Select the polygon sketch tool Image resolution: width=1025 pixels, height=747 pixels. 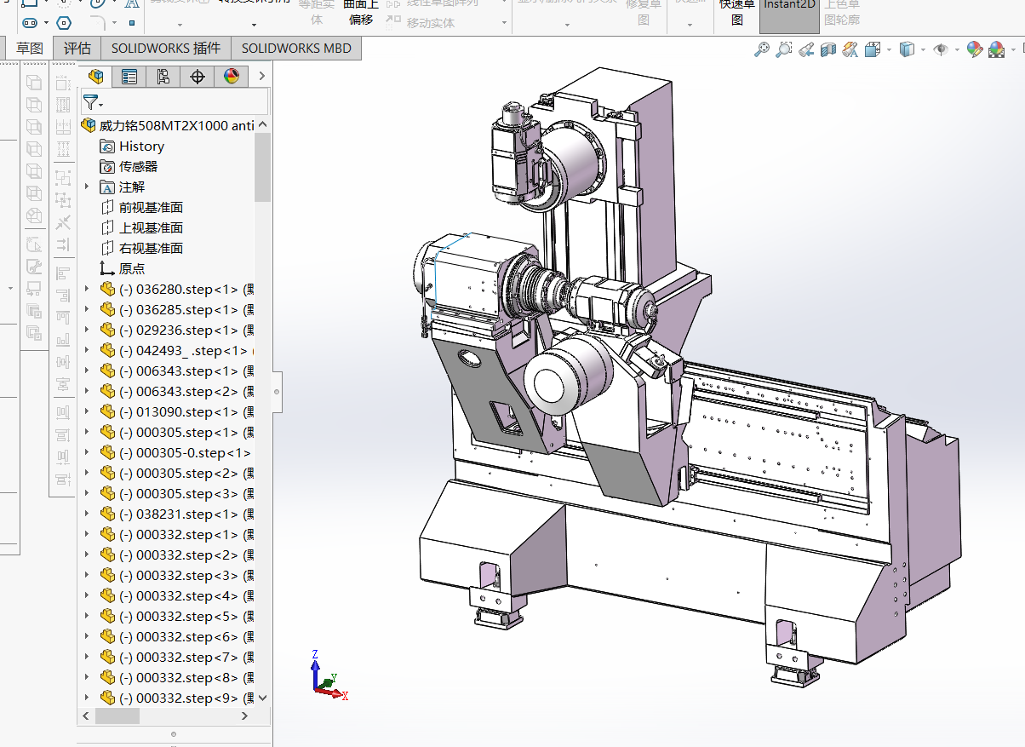[64, 22]
